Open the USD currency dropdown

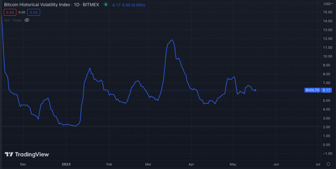click(x=327, y=4)
